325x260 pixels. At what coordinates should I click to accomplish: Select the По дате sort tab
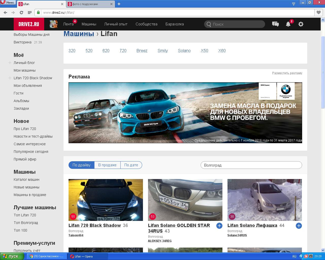[131, 165]
